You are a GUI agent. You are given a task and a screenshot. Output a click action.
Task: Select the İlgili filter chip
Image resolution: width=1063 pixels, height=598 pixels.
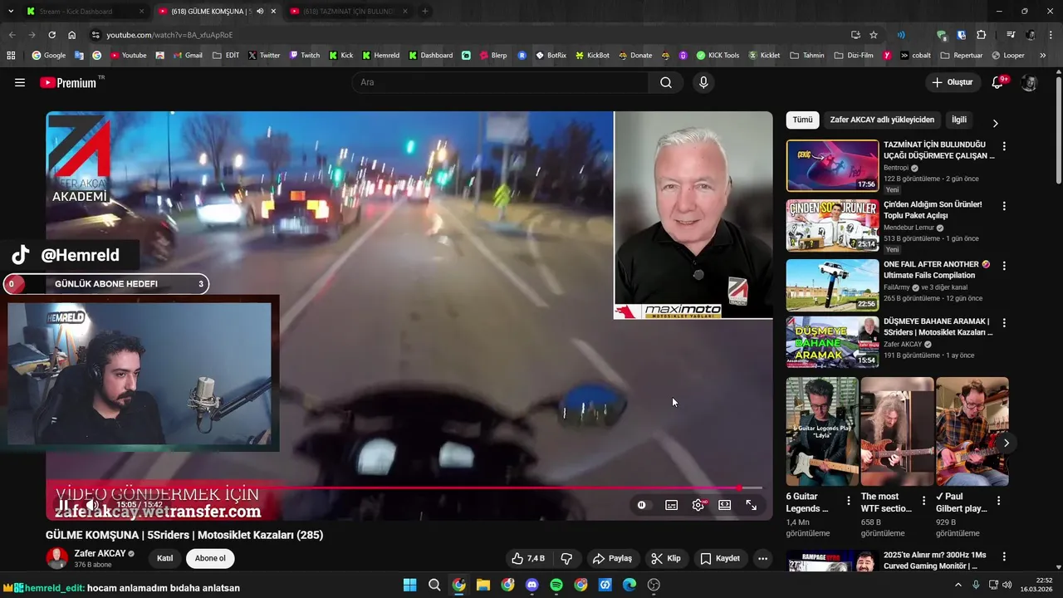tap(959, 120)
